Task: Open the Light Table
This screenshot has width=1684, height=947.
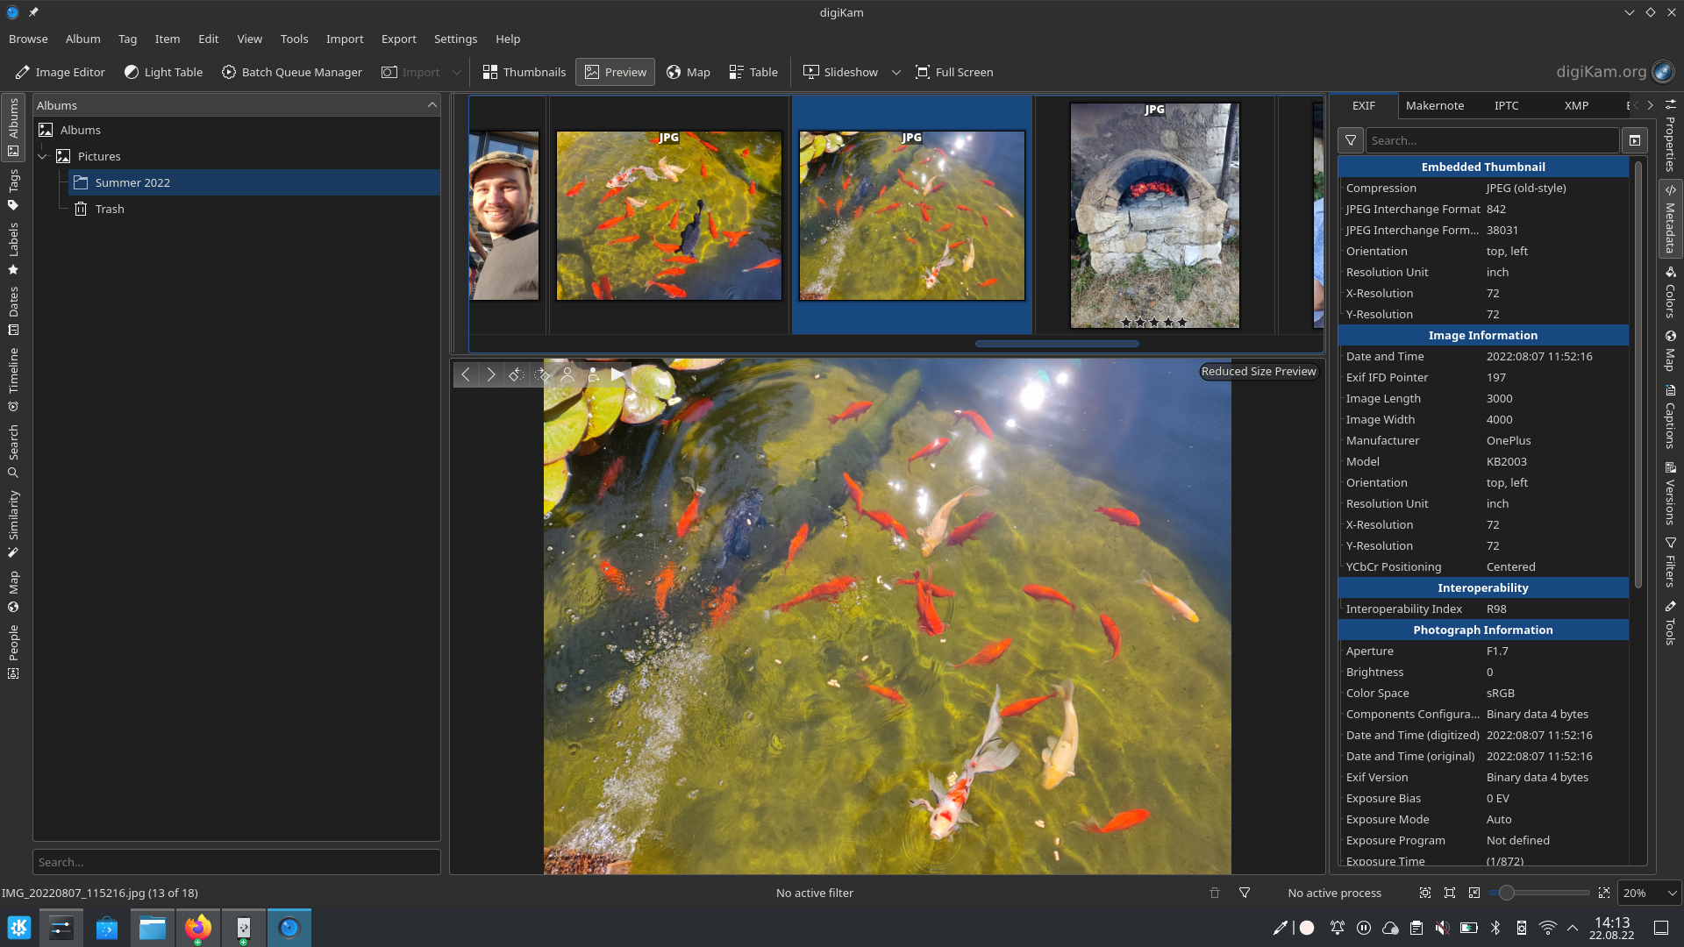Action: (163, 72)
